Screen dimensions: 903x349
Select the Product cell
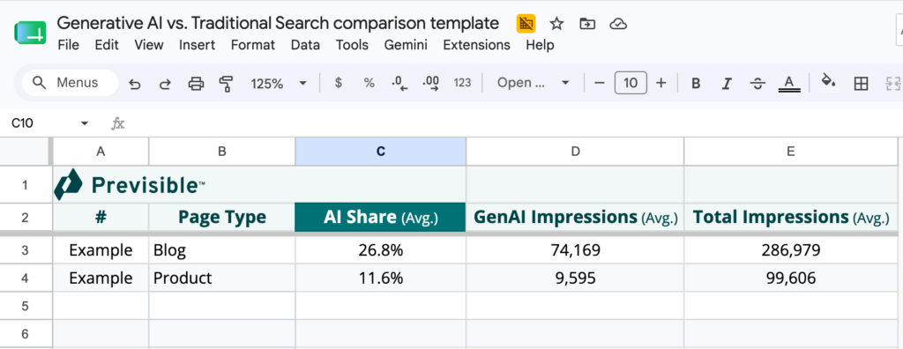click(x=221, y=278)
